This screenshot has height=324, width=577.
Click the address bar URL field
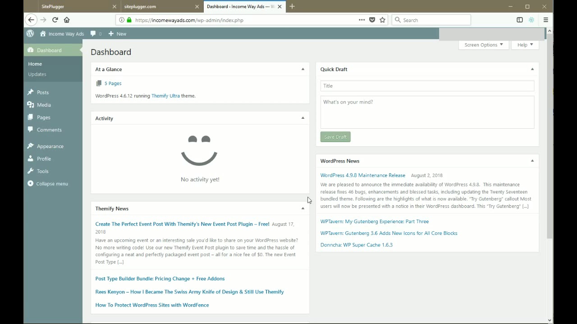click(x=243, y=20)
